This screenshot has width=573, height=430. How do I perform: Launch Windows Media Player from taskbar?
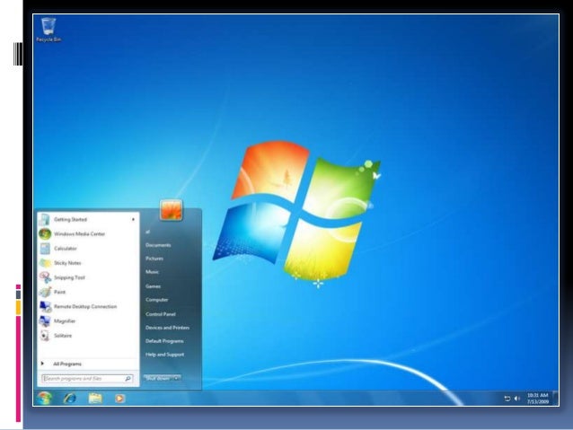point(119,399)
